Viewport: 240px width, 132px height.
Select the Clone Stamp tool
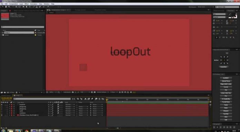pos(37,7)
